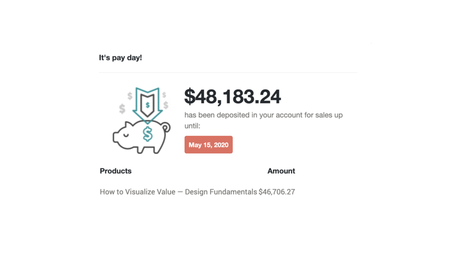Click the horizontal divider under the heading

228,72
